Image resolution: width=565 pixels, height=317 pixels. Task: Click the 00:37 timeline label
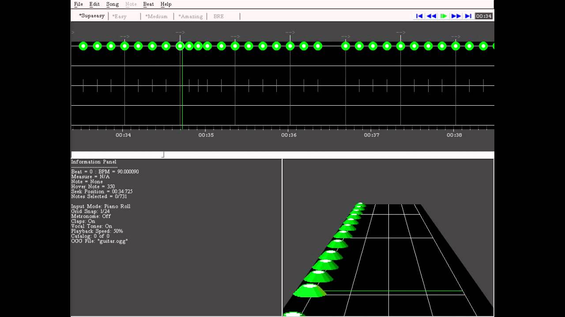(x=372, y=135)
